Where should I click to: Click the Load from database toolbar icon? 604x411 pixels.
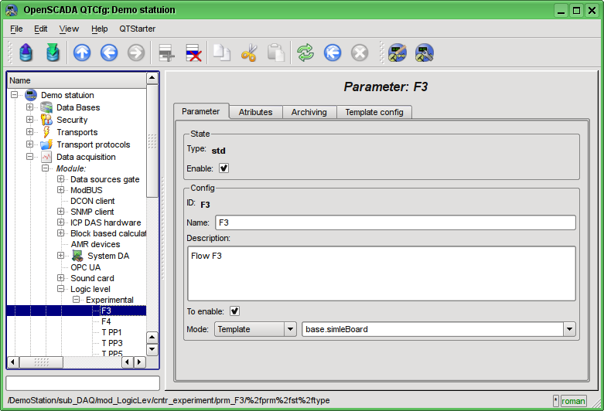26,53
